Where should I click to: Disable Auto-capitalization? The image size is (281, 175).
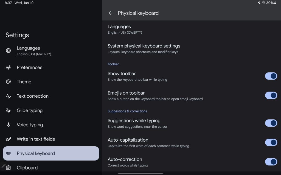click(x=271, y=142)
